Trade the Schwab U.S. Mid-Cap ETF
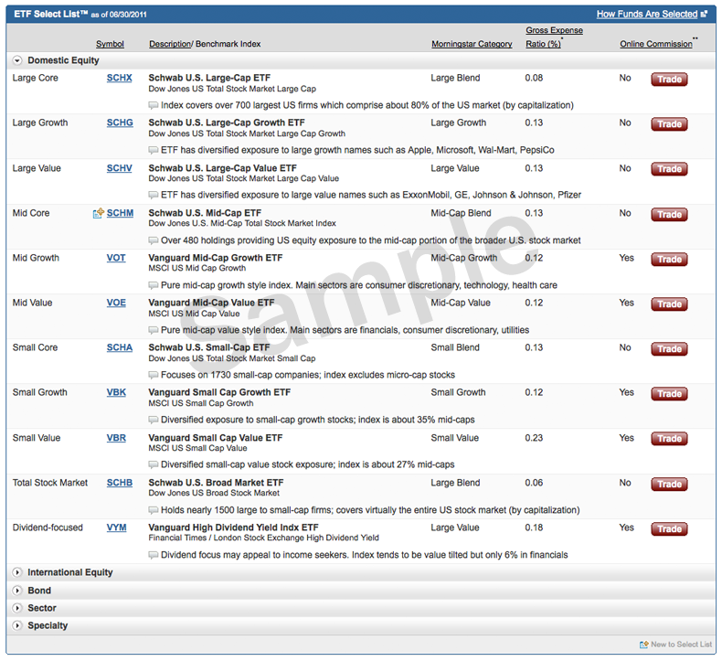This screenshot has height=661, width=722. pos(669,214)
